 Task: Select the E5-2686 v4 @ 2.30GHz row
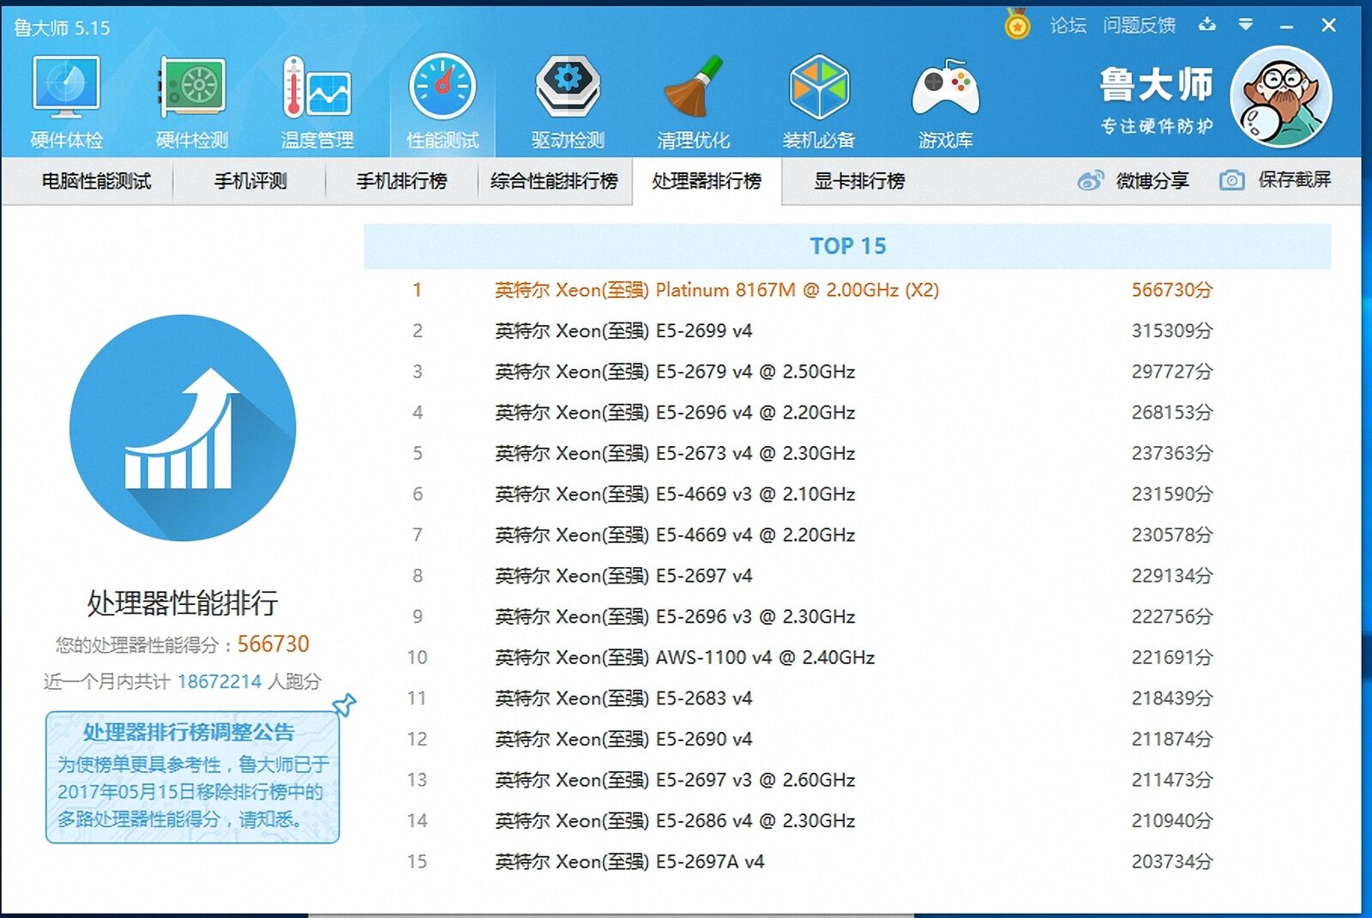(x=847, y=820)
